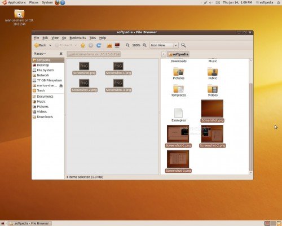The width and height of the screenshot is (282, 226).
Task: Click the Computer toolbar icon
Action: (117, 45)
